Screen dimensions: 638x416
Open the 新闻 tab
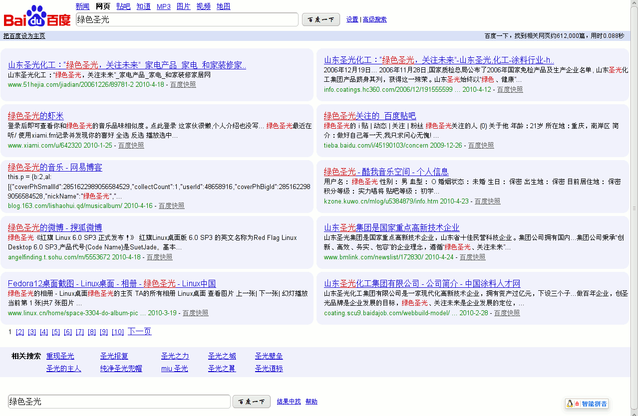(x=82, y=6)
